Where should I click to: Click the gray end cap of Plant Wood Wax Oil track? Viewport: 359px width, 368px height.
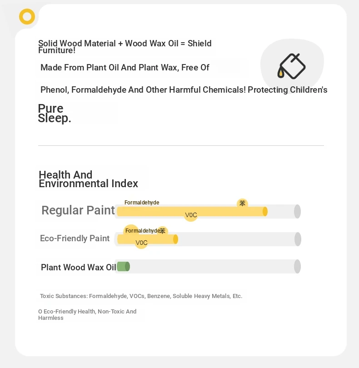point(297,266)
